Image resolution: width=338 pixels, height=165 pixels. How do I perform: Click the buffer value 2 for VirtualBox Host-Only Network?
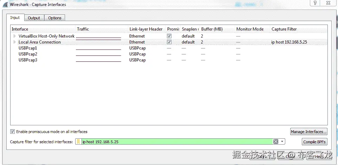tap(202, 36)
